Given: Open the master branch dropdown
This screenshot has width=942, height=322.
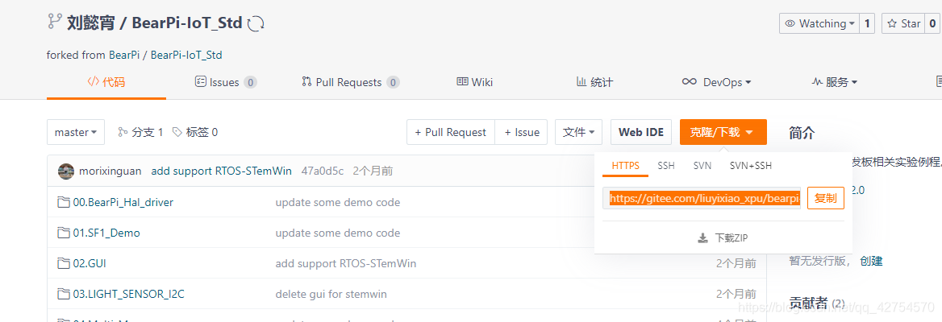Looking at the screenshot, I should tap(76, 132).
